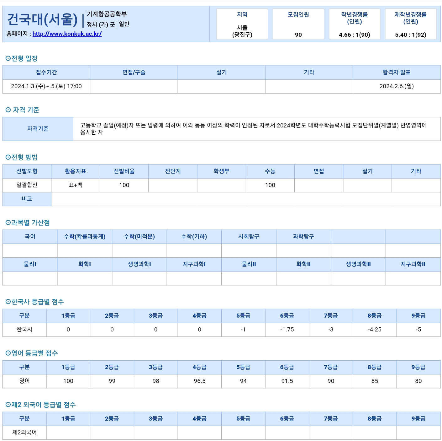This screenshot has height=441, width=442.
Task: Click the 서울 (광진구) region value
Action: 242,31
